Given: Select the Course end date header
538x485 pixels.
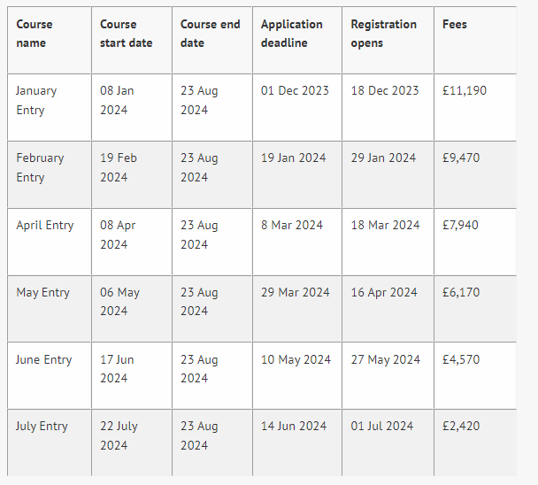Looking at the screenshot, I should click(210, 34).
